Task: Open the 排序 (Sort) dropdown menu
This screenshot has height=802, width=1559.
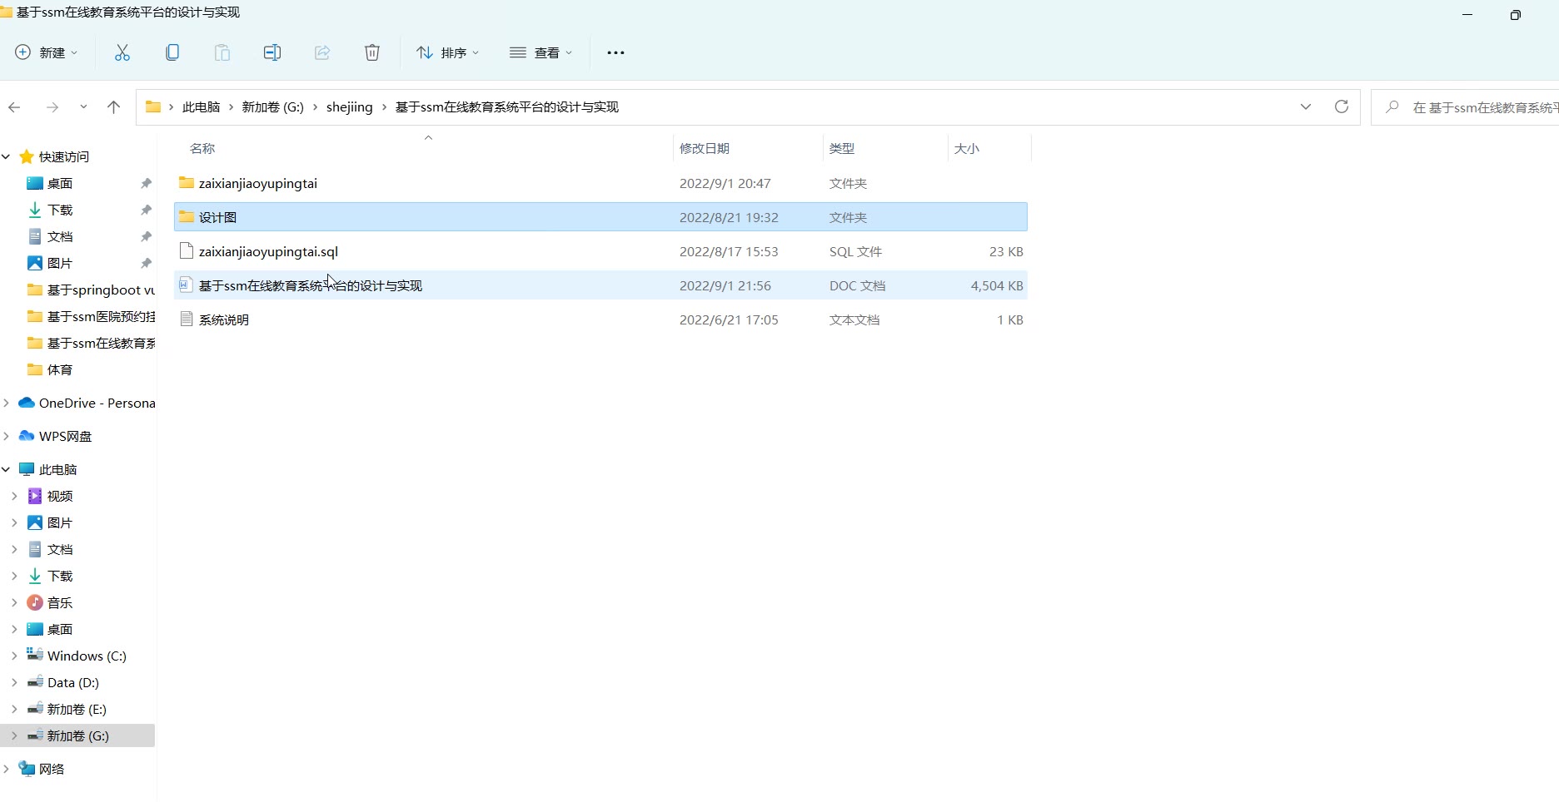Action: 448,52
